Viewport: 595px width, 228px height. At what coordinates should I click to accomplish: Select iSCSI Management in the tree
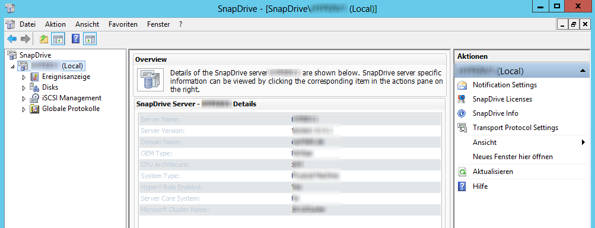(x=72, y=98)
